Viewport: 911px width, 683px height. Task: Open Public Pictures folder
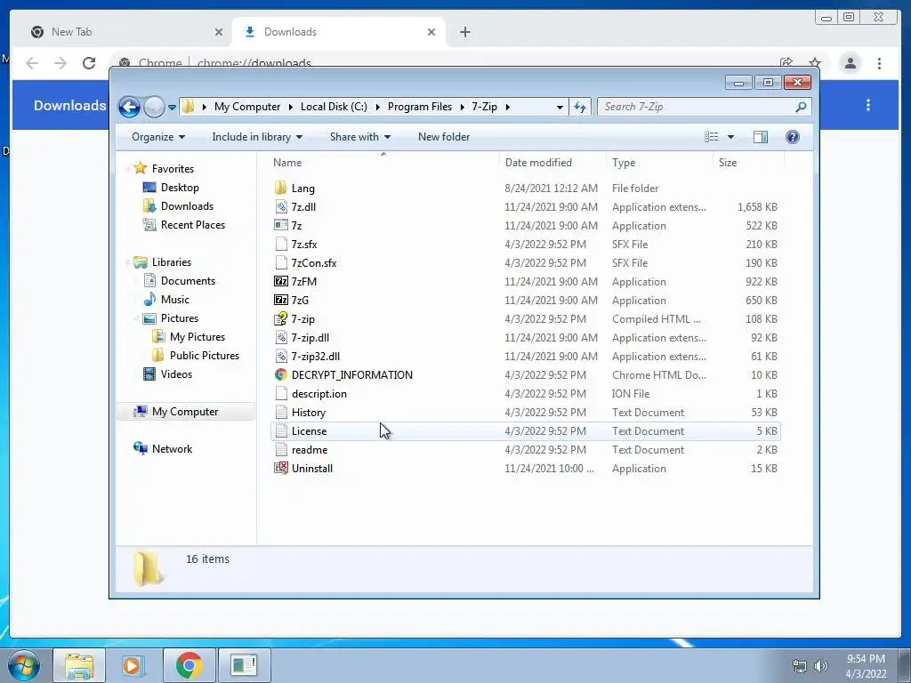[x=204, y=356]
